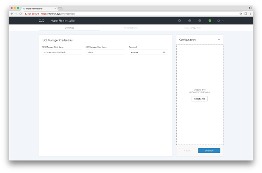This screenshot has height=173, width=262.
Task: Open the Chrome three-dot menu
Action: (x=250, y=14)
